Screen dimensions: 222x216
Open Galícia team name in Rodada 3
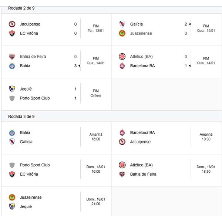pos(26,142)
